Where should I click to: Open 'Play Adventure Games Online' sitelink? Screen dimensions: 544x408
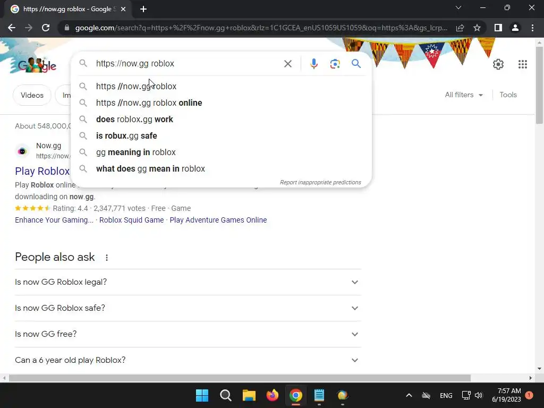[x=218, y=220]
